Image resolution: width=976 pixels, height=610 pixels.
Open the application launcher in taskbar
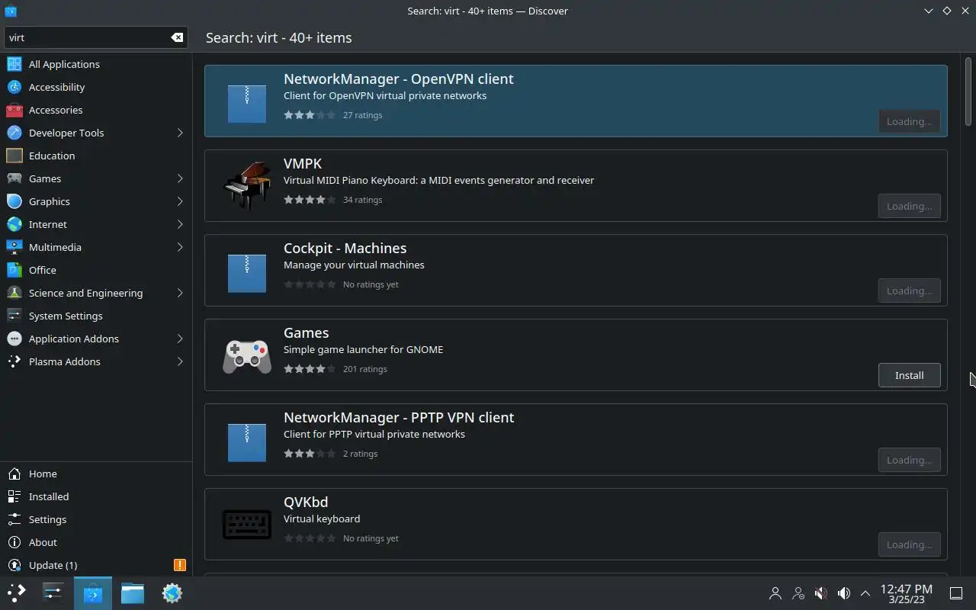[17, 592]
